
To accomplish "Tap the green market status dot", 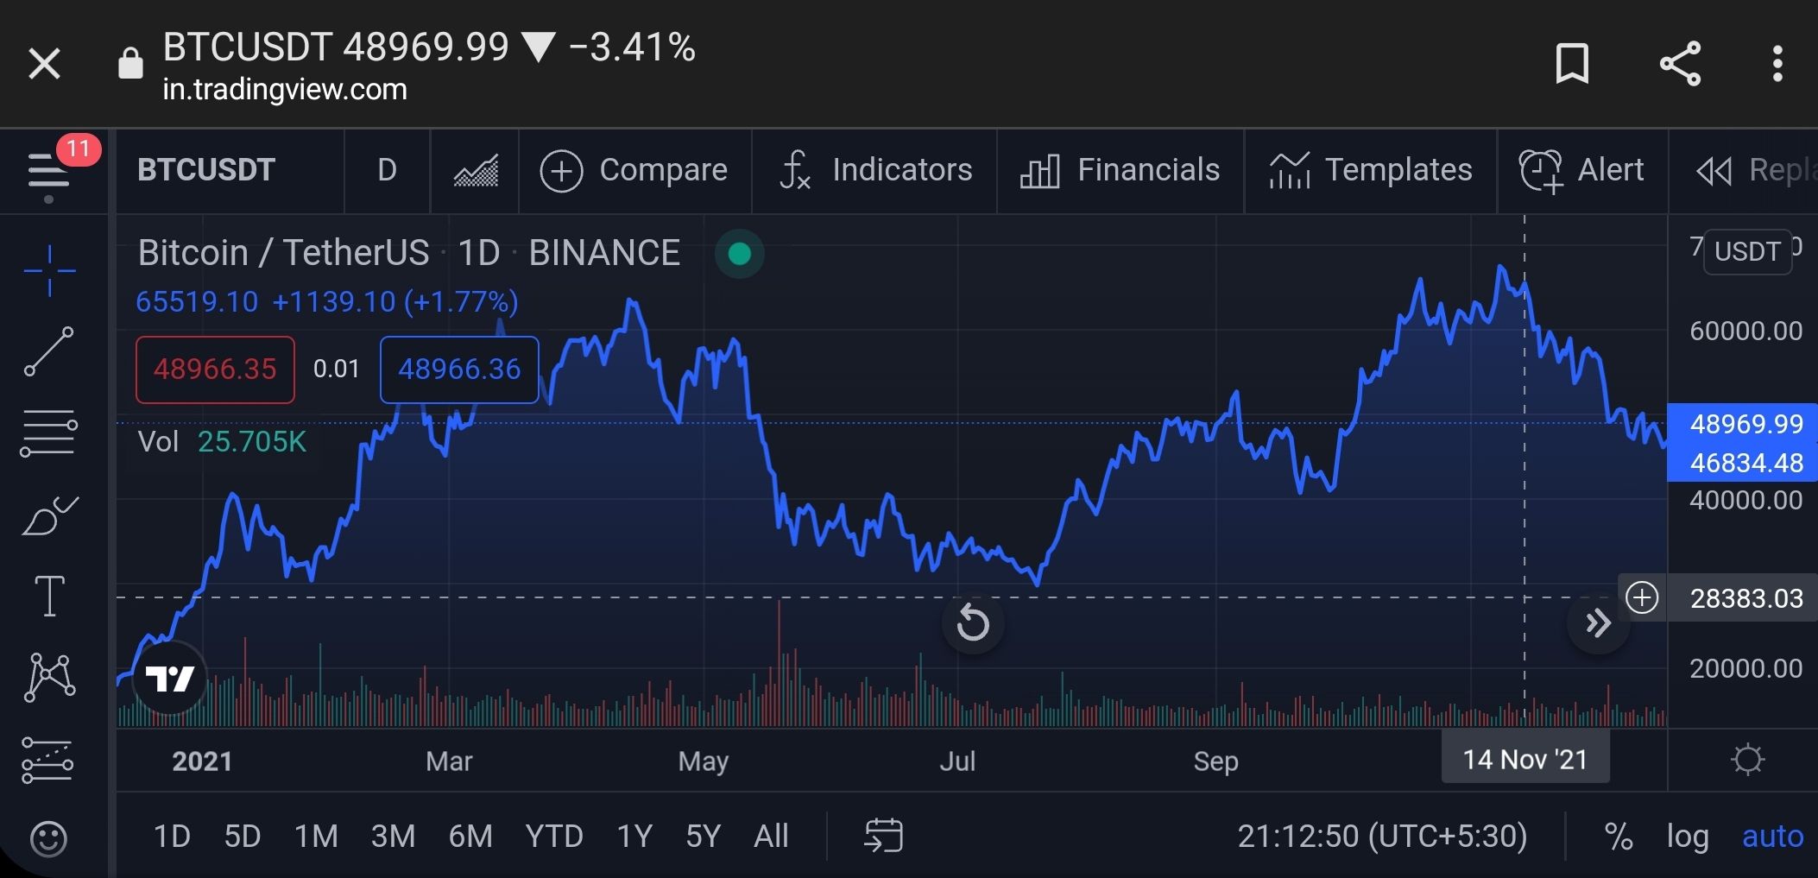I will coord(740,254).
